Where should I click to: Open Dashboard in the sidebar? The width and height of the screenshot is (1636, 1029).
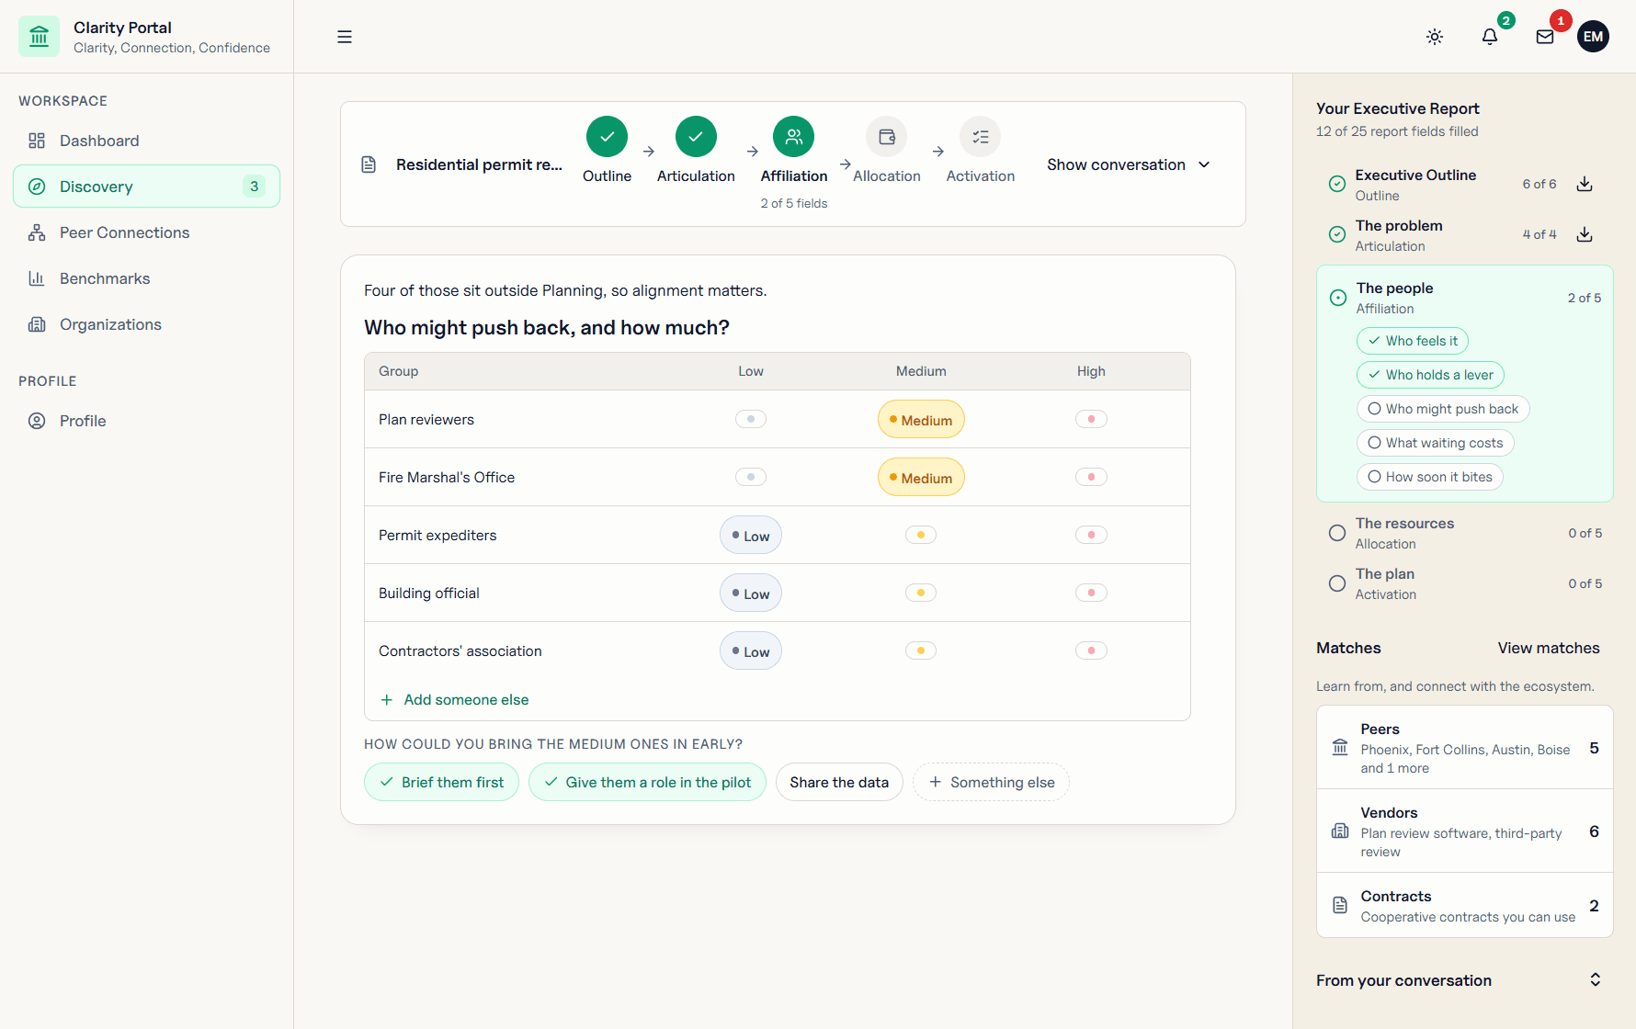[x=146, y=141]
